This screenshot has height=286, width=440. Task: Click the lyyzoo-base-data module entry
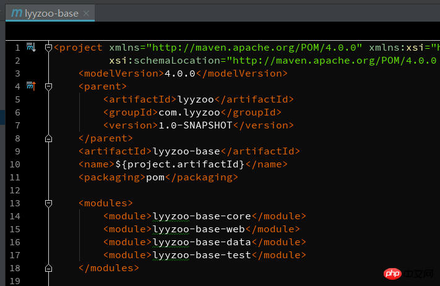pyautogui.click(x=202, y=242)
